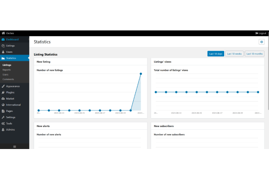Click the Appearance paintbrush icon
Image resolution: width=269 pixels, height=179 pixels.
[x=3, y=86]
